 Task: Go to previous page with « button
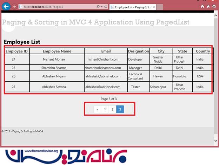click(97, 109)
